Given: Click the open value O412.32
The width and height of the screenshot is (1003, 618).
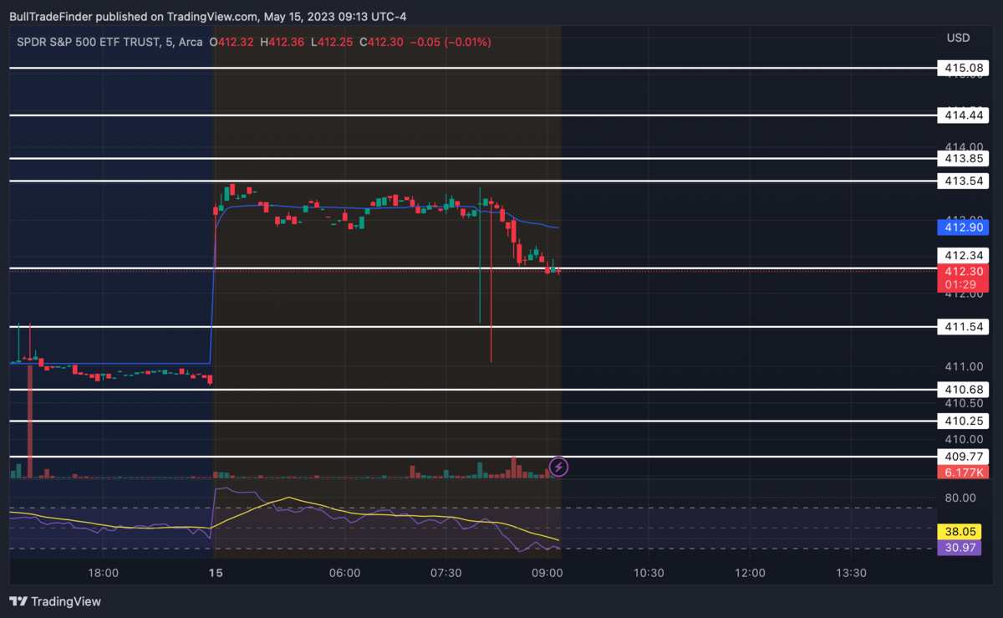Looking at the screenshot, I should [230, 42].
